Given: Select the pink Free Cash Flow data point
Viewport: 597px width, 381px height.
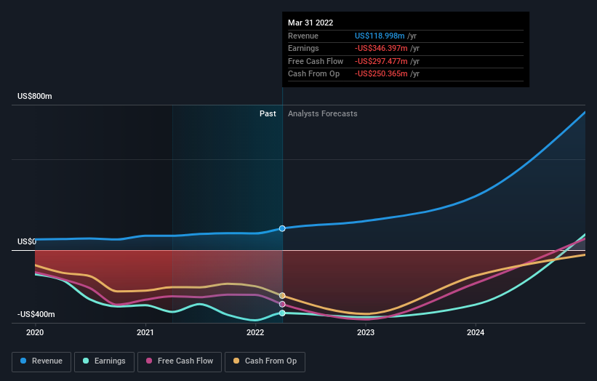Looking at the screenshot, I should [282, 304].
